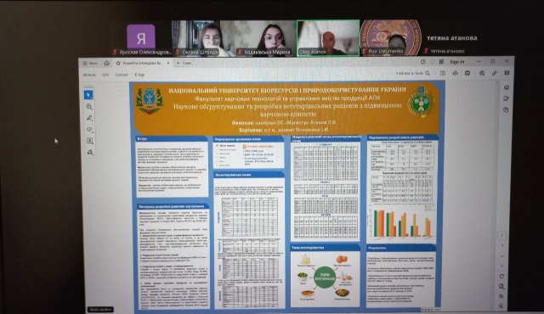
Task: Click the Результати section header
Action: coord(401,248)
